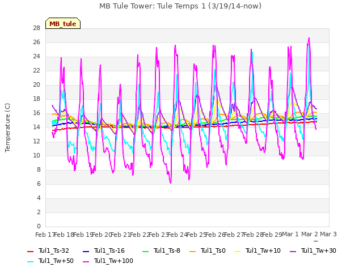Image resolution: width=363 pixels, height=272 pixels.
Task: Click the red Tul1_Ts-32 legend swatch
Action: (x=30, y=252)
